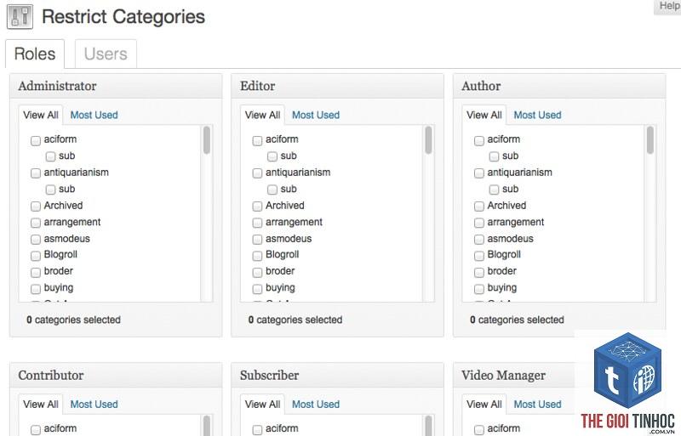Check aciform in the Subscriber panel
The height and width of the screenshot is (436, 681).
[257, 429]
